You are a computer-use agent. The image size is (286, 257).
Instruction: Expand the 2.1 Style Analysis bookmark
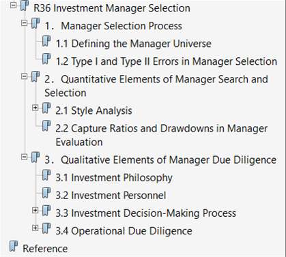(35, 107)
